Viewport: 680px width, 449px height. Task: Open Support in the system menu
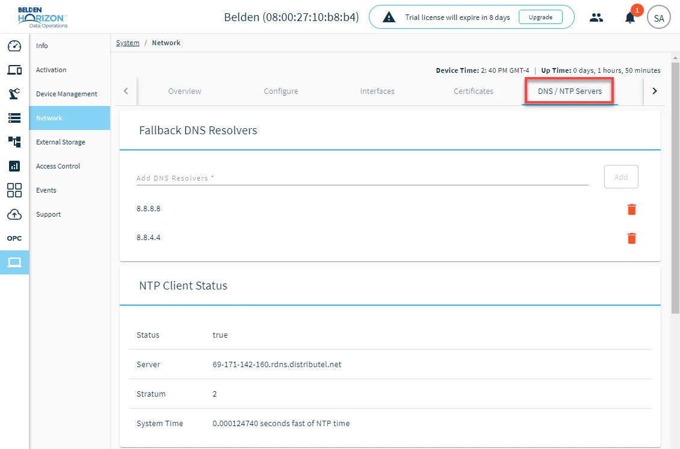click(69, 214)
